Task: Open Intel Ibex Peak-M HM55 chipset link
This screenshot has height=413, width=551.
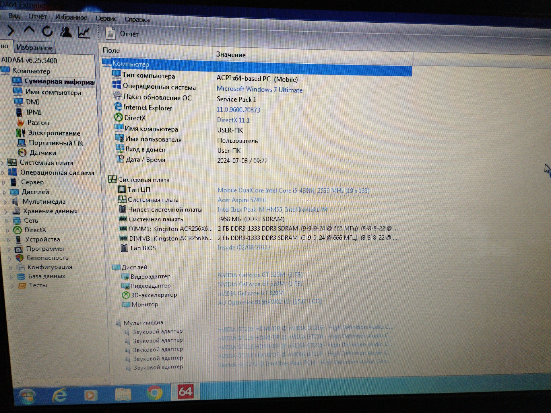Action: (272, 210)
